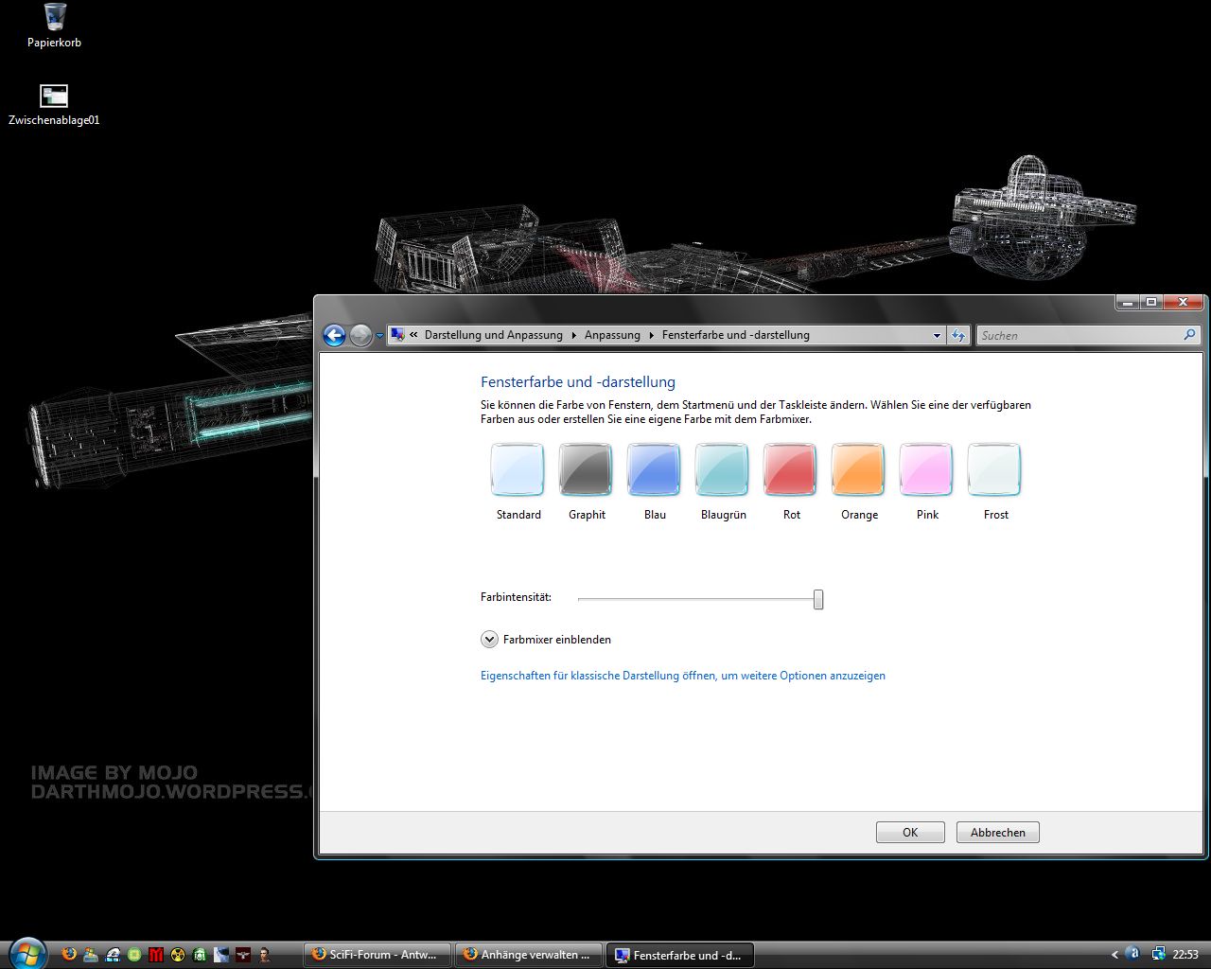This screenshot has width=1211, height=969.
Task: Open classic appearance properties link
Action: tap(682, 676)
